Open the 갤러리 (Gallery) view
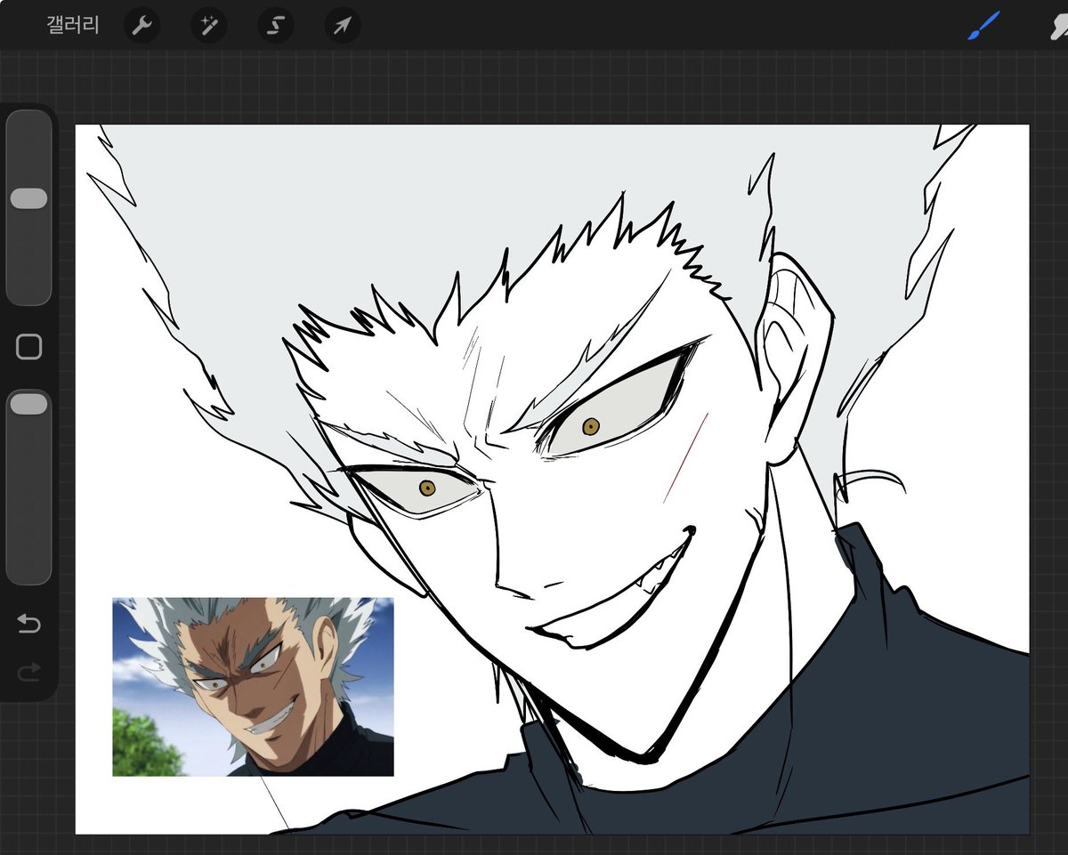This screenshot has height=855, width=1068. [x=73, y=25]
